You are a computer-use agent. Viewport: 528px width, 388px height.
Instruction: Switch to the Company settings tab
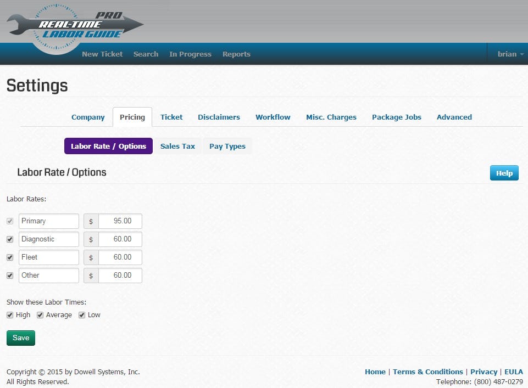[x=88, y=117]
